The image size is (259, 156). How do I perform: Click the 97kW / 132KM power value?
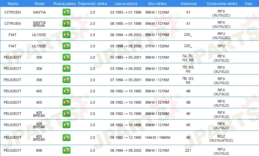157,46
